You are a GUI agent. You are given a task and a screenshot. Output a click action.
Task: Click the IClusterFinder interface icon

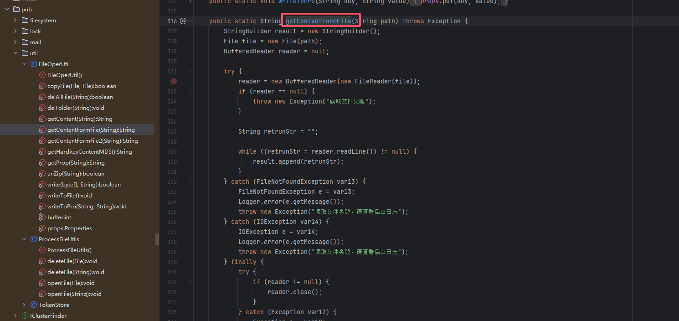[x=25, y=316]
